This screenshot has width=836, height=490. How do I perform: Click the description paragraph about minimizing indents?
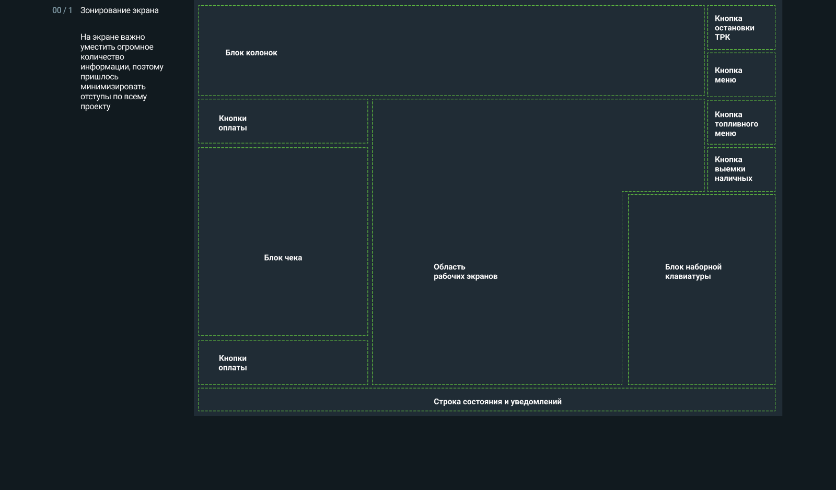pyautogui.click(x=121, y=72)
